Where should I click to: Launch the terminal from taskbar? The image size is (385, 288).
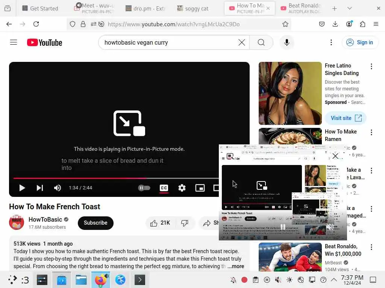tap(140, 280)
